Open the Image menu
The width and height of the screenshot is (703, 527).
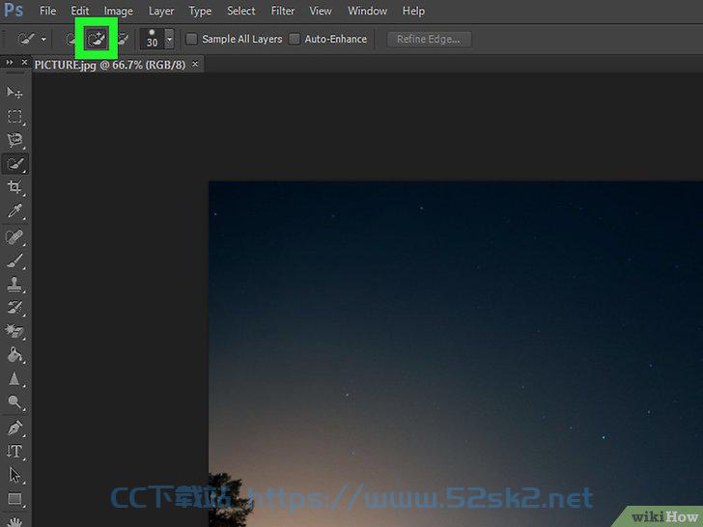click(x=119, y=11)
